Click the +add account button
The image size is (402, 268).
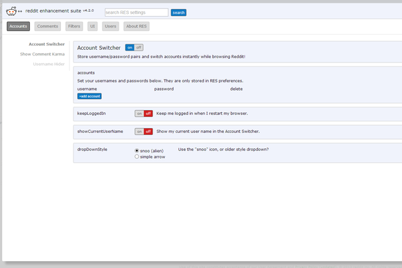click(89, 96)
